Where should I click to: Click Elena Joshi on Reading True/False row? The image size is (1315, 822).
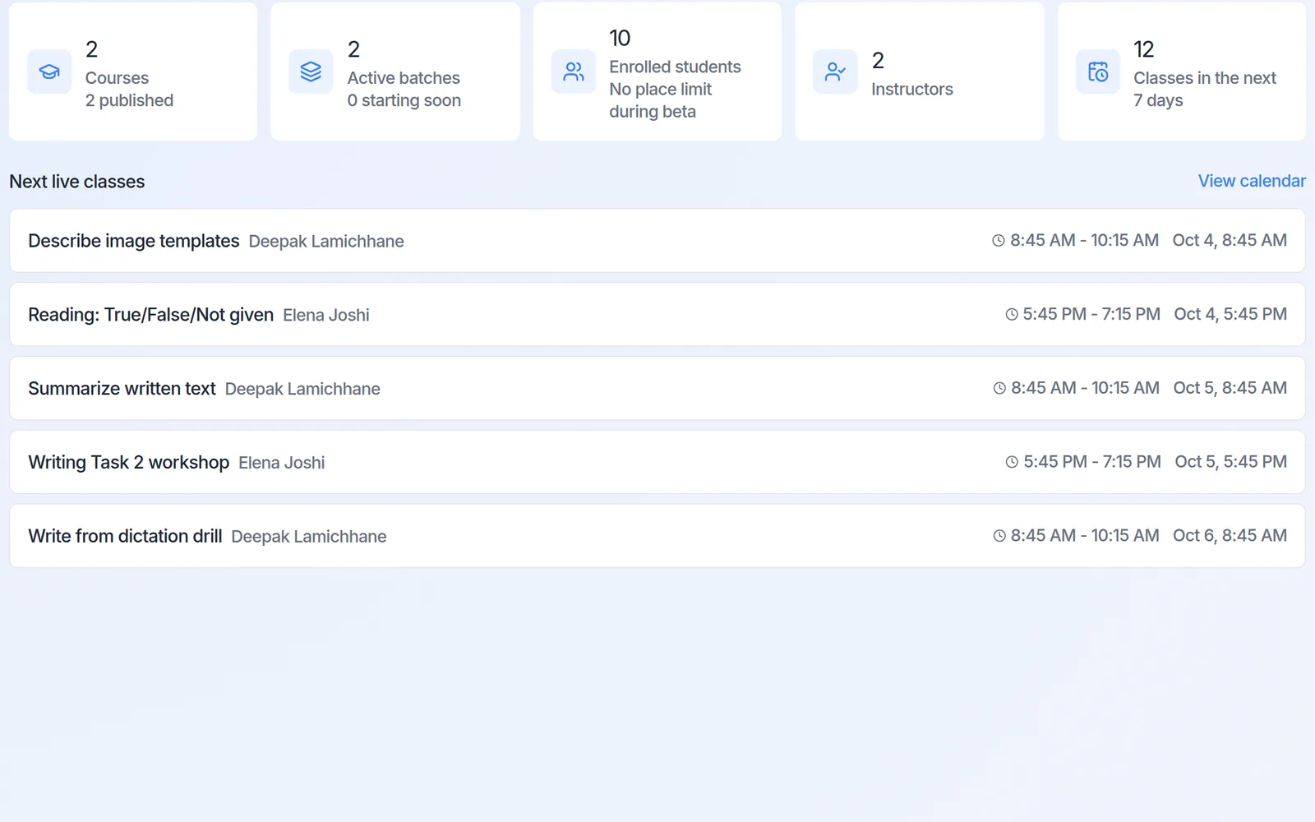pyautogui.click(x=326, y=316)
